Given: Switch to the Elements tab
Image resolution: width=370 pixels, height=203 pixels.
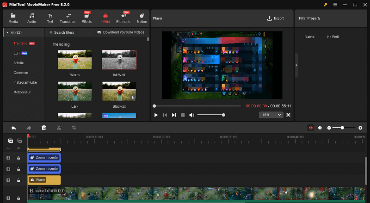Looking at the screenshot, I should point(123,18).
